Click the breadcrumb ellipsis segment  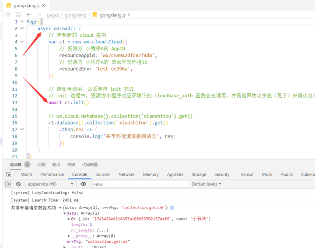point(133,15)
